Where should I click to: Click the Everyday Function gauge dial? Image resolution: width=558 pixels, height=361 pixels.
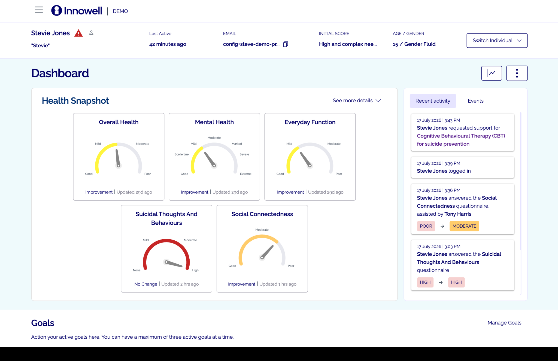coord(310,158)
